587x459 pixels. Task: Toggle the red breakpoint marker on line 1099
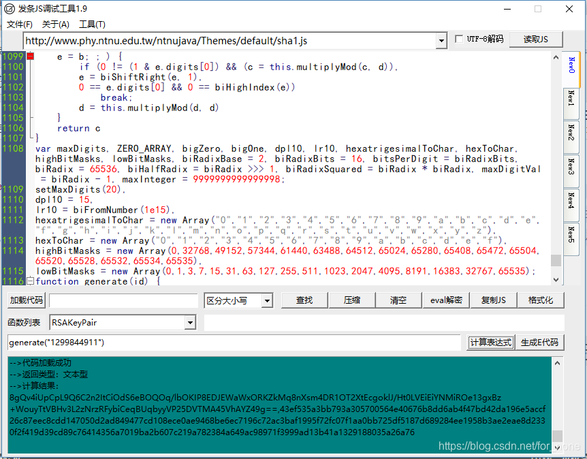[x=31, y=57]
